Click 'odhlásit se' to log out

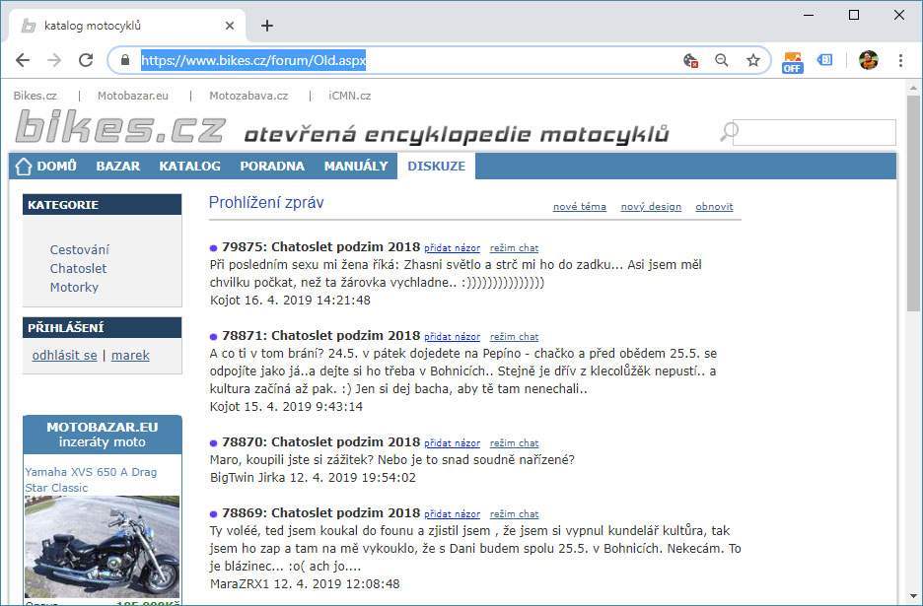(x=64, y=355)
